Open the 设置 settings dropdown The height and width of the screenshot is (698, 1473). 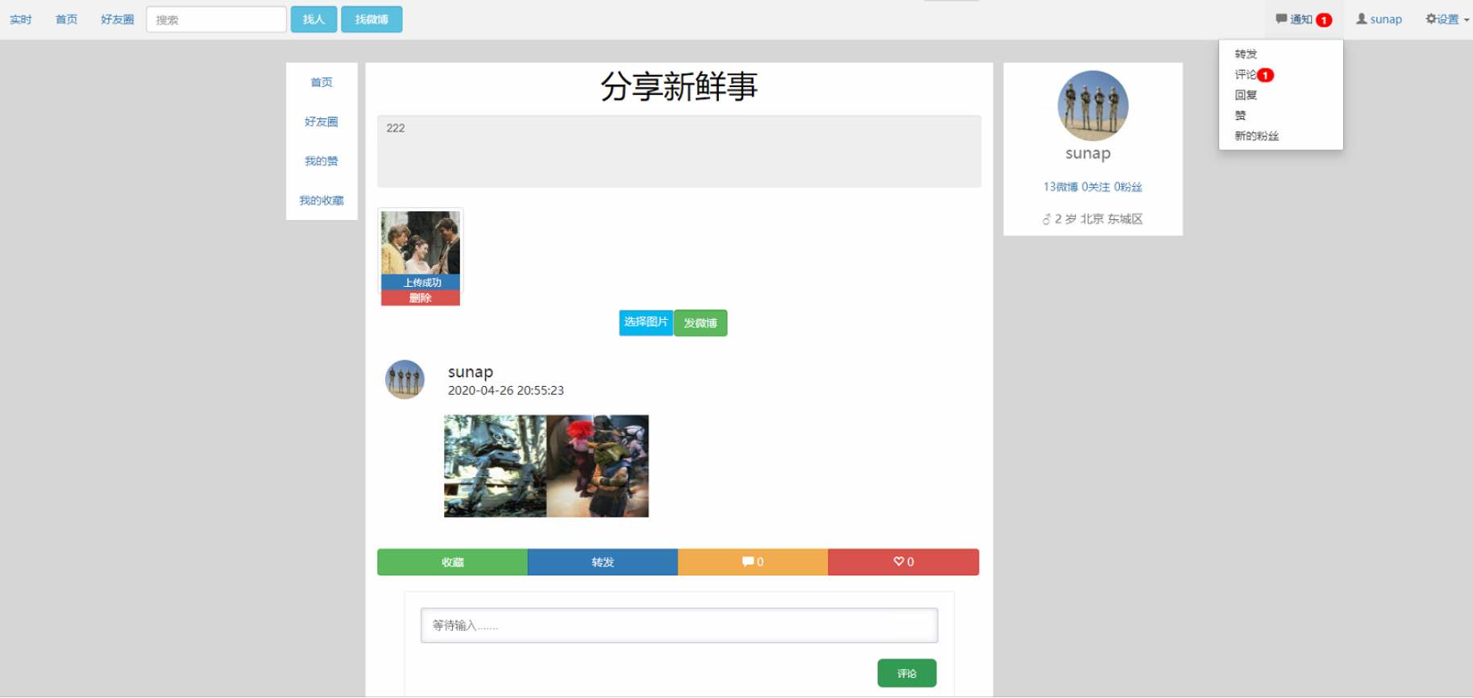1447,19
